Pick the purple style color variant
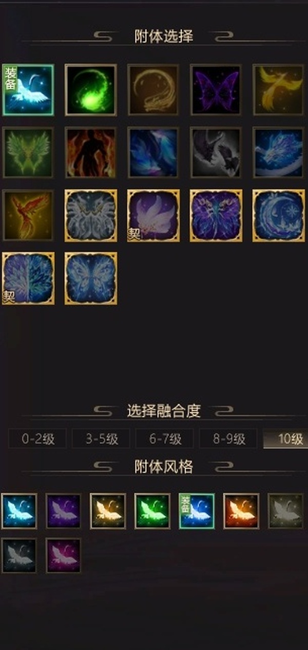Viewport: 308px width, 650px height. tap(64, 511)
